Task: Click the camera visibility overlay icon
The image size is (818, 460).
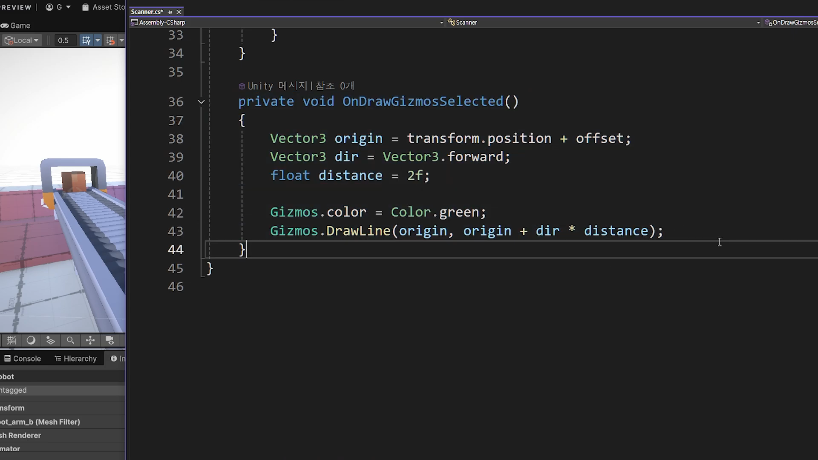Action: tap(110, 340)
